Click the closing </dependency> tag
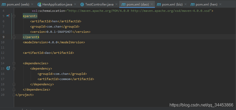The height and width of the screenshot is (110, 236). [42, 84]
